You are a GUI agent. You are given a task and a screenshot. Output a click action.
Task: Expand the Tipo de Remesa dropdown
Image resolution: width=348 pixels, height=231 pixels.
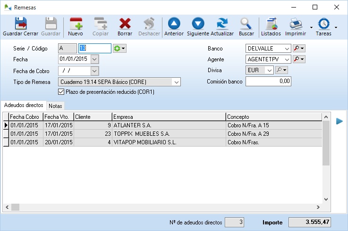coord(176,82)
